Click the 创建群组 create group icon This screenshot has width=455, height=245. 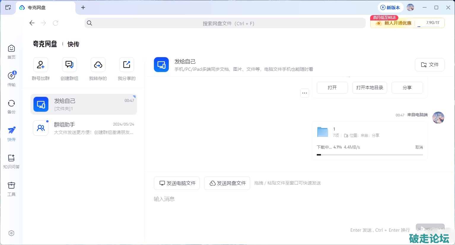pyautogui.click(x=69, y=65)
